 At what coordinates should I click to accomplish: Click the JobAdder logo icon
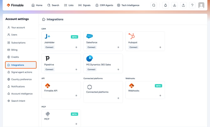(x=47, y=36)
